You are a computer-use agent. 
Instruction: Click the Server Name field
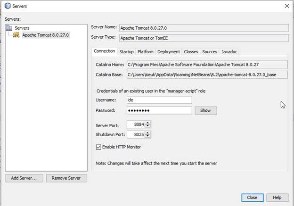point(204,28)
